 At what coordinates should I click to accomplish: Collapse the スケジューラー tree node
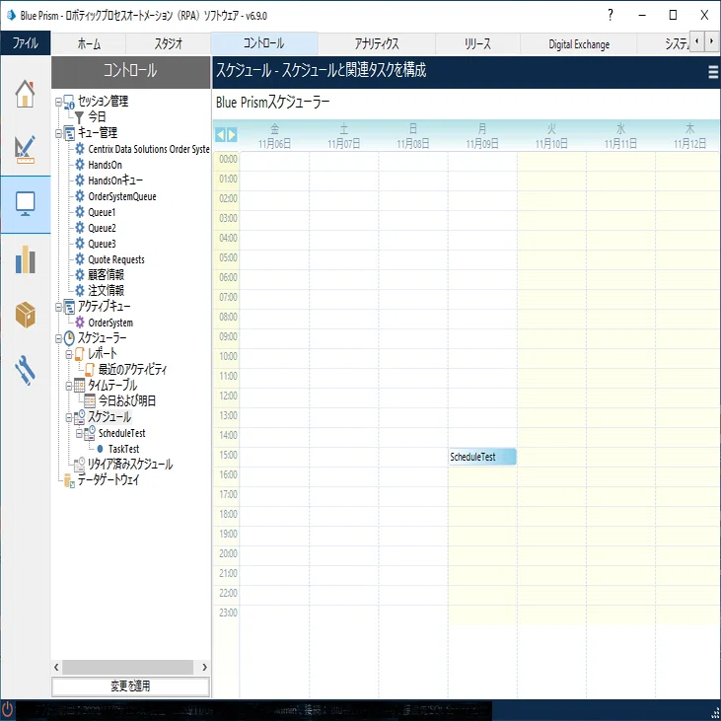[x=58, y=338]
